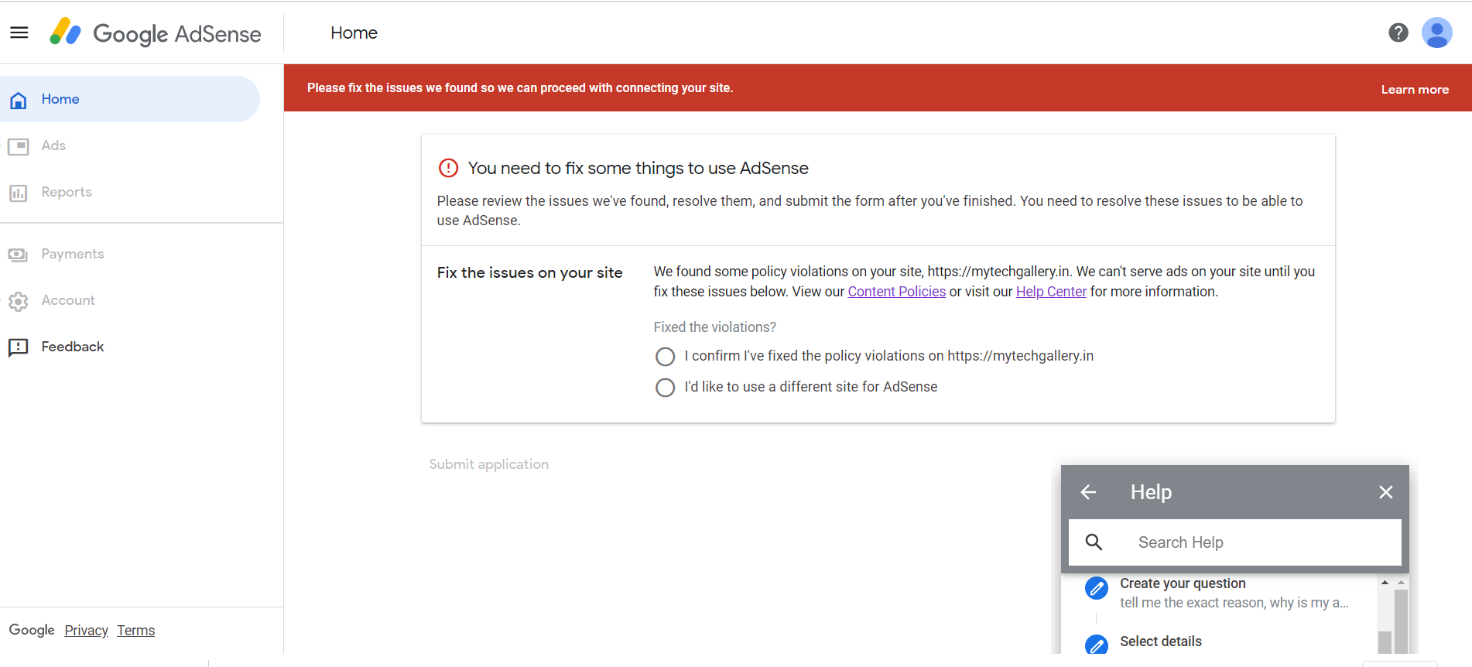Open the Terms link in the footer
Screen dimensions: 1472x667
point(135,631)
